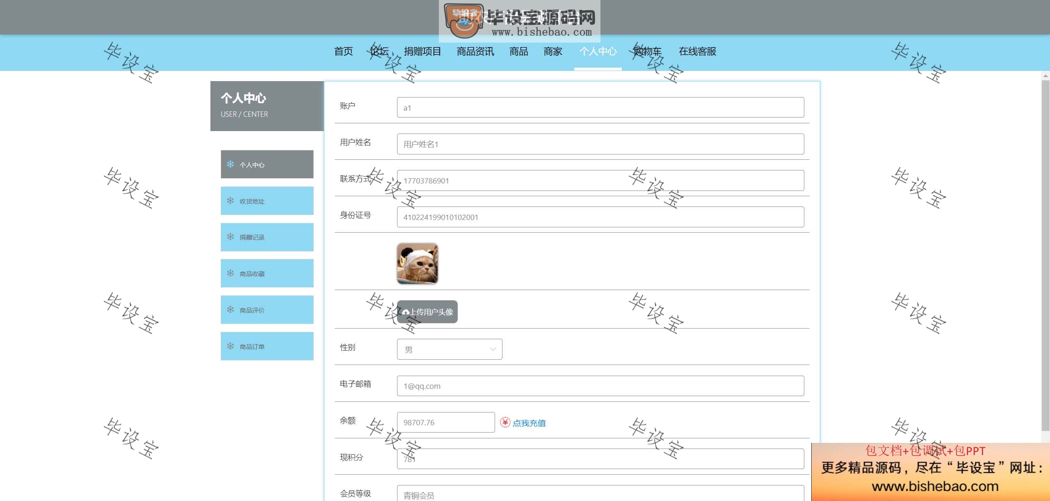The image size is (1050, 501).
Task: Click the www.bishebao.com banner at bottom right
Action: (931, 472)
